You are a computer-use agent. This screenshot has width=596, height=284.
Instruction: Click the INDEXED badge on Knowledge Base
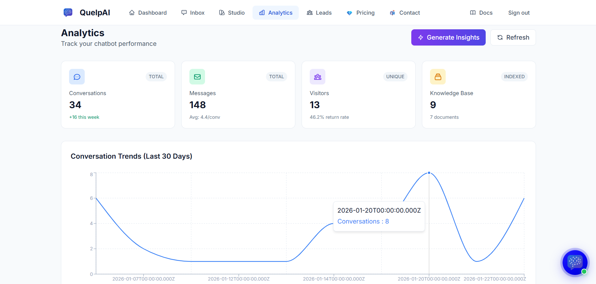514,77
